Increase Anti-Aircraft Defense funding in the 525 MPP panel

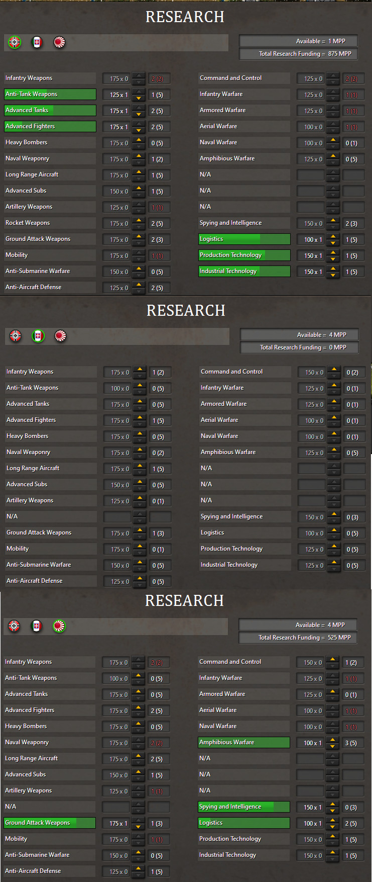[x=139, y=868]
